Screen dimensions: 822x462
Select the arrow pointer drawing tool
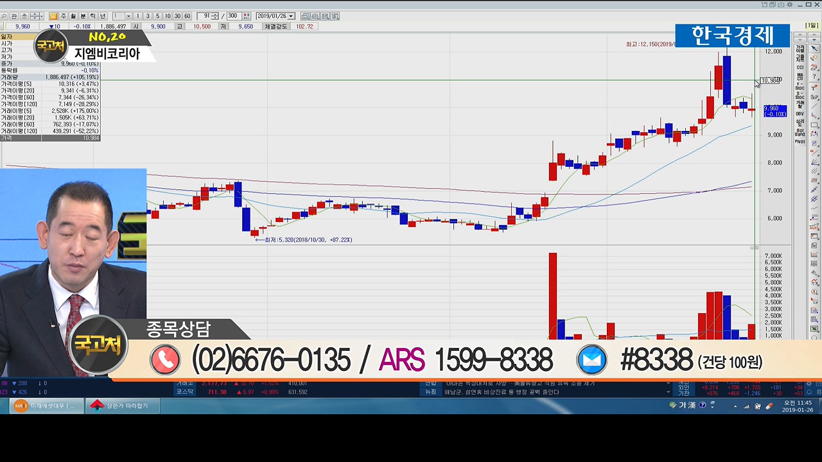(814, 49)
